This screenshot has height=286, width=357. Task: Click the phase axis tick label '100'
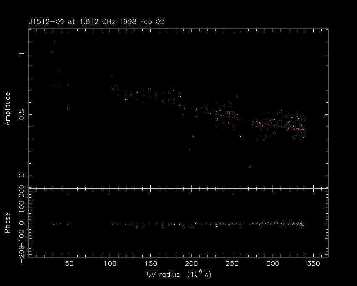tap(21, 207)
